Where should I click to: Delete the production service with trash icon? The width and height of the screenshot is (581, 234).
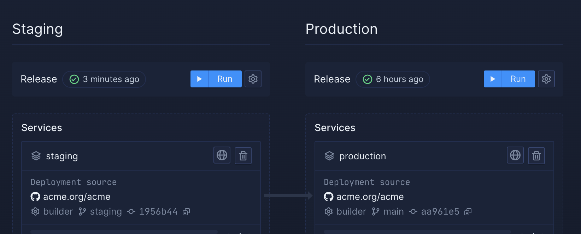coord(536,156)
